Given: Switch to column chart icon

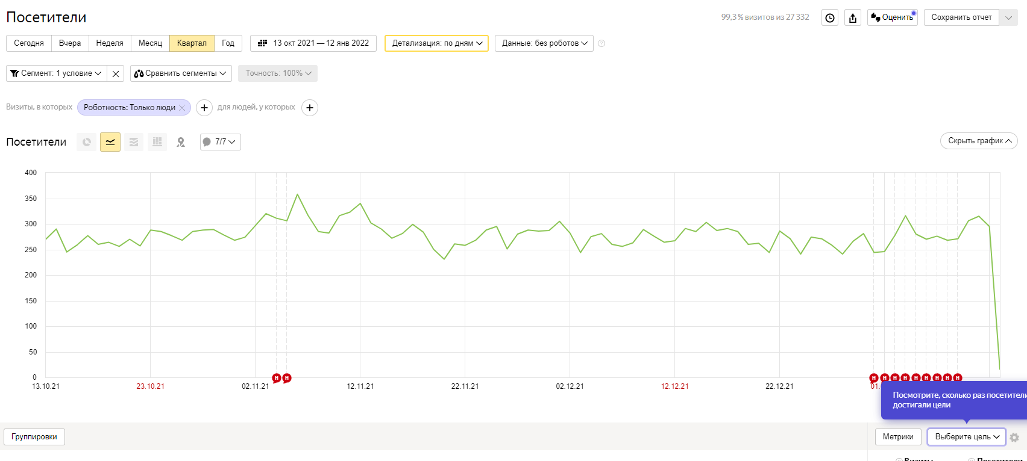Looking at the screenshot, I should [x=157, y=142].
